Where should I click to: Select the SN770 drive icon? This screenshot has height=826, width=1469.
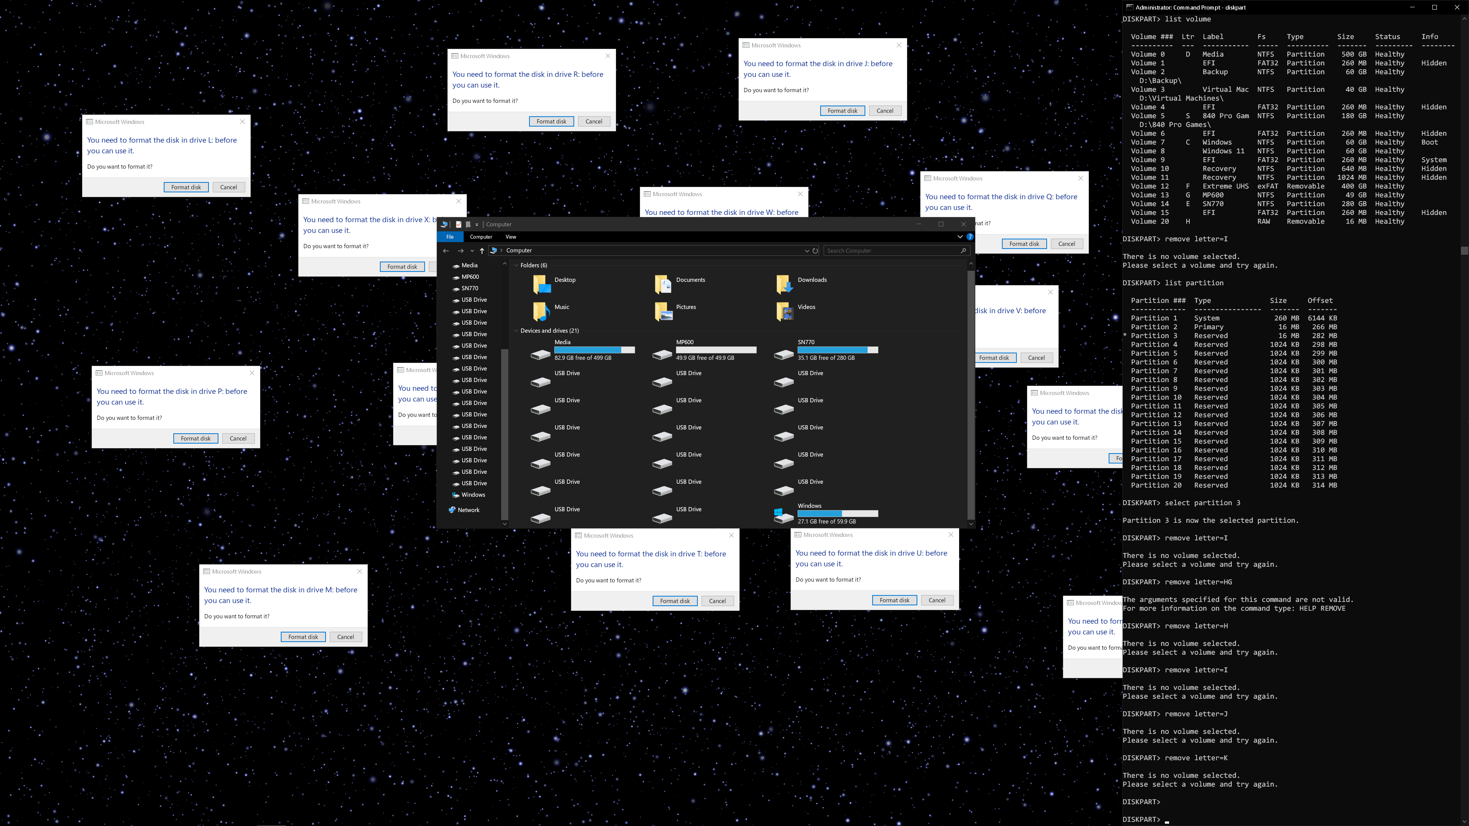tap(783, 354)
